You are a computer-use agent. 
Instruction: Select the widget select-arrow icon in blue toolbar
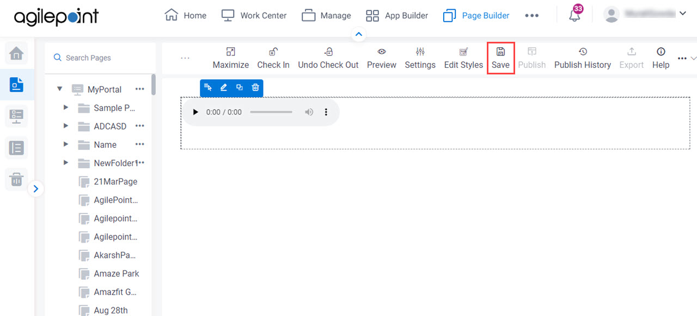pos(207,87)
